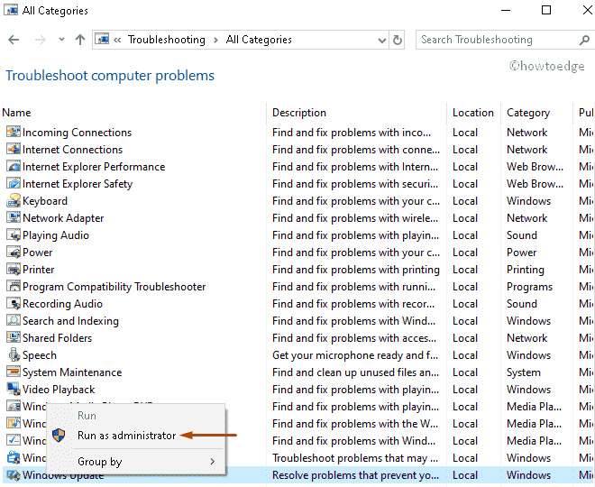Click the System Maintenance icon
This screenshot has height=487, width=595.
[14, 372]
